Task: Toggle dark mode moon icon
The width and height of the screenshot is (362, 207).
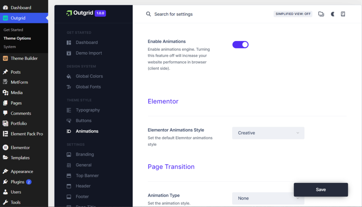Action: (332, 14)
